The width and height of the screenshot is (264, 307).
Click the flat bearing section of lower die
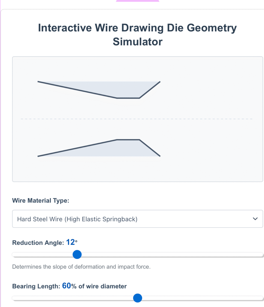tap(128, 140)
